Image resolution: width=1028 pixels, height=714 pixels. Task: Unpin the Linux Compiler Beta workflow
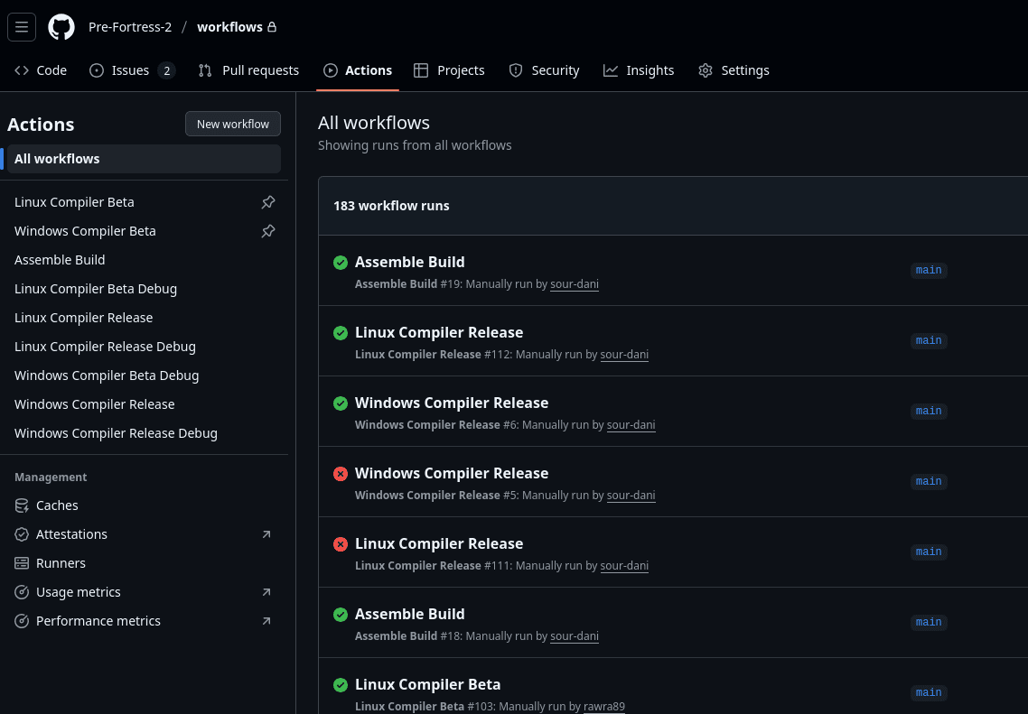[x=268, y=202]
